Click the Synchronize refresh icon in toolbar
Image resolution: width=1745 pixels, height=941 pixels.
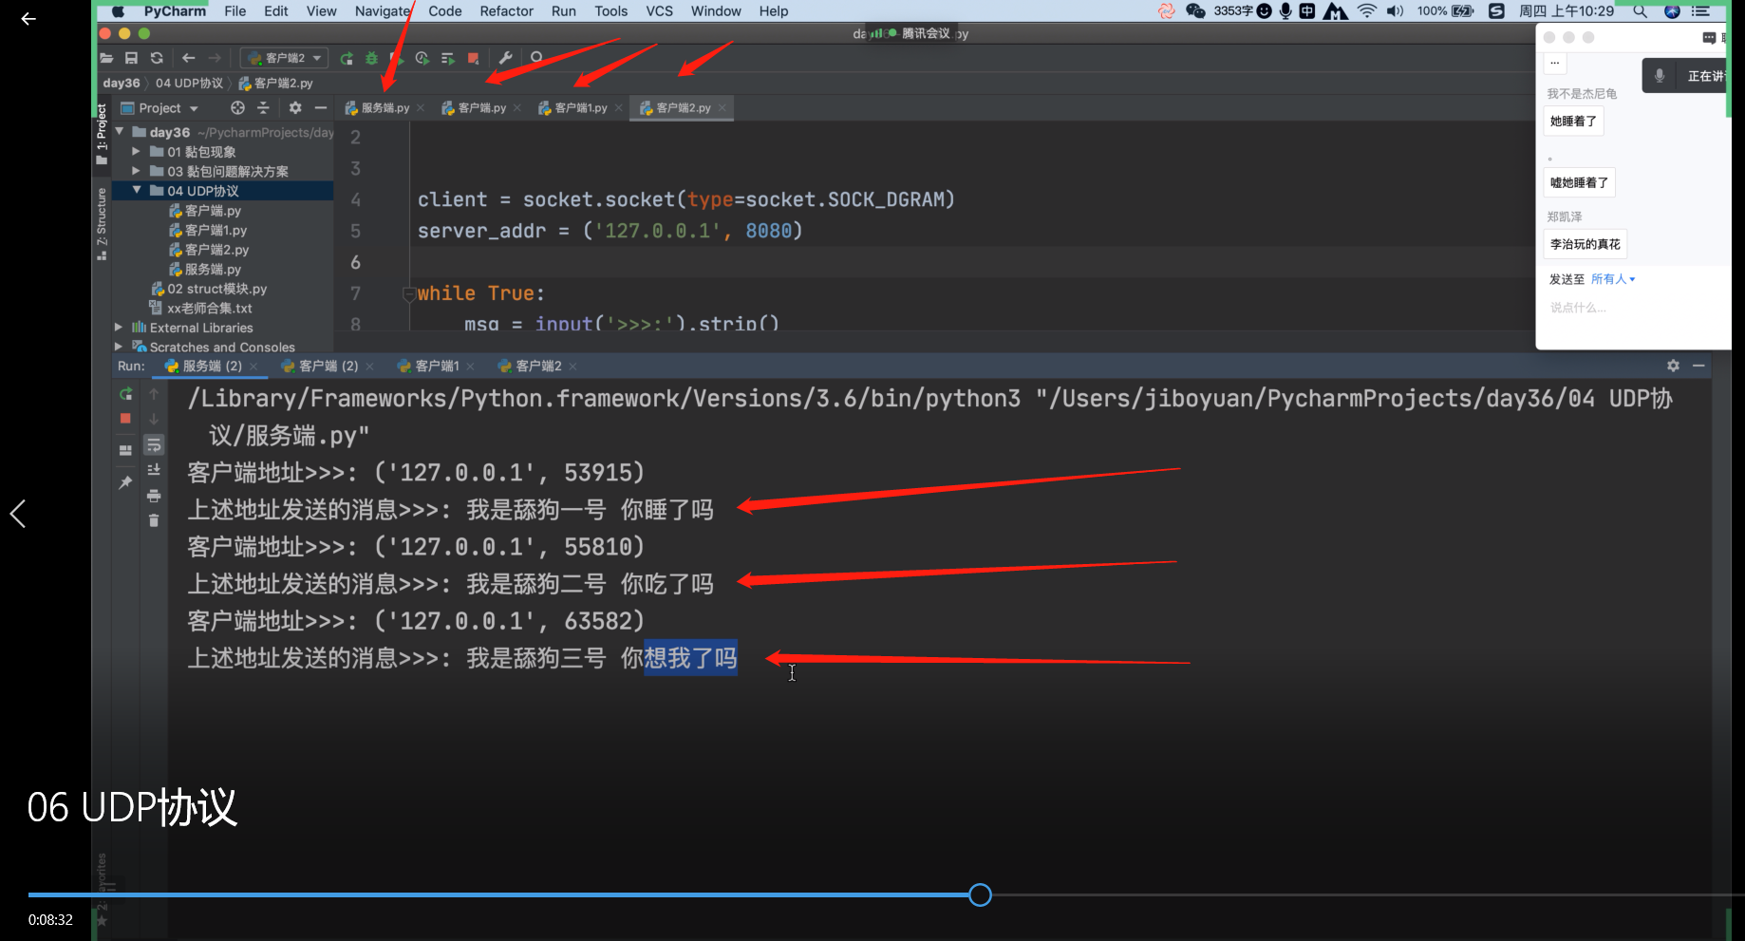pyautogui.click(x=157, y=58)
